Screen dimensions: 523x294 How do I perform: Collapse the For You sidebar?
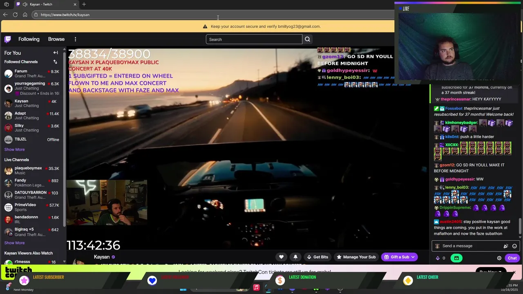56,53
